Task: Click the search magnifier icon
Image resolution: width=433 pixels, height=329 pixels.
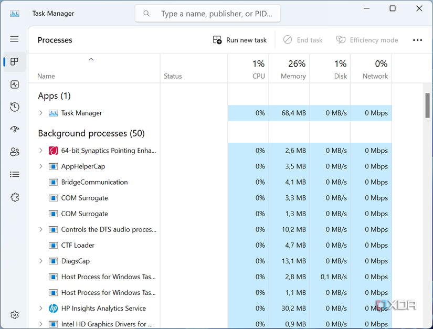Action: (146, 13)
